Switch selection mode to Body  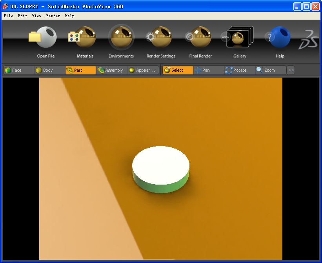point(50,70)
